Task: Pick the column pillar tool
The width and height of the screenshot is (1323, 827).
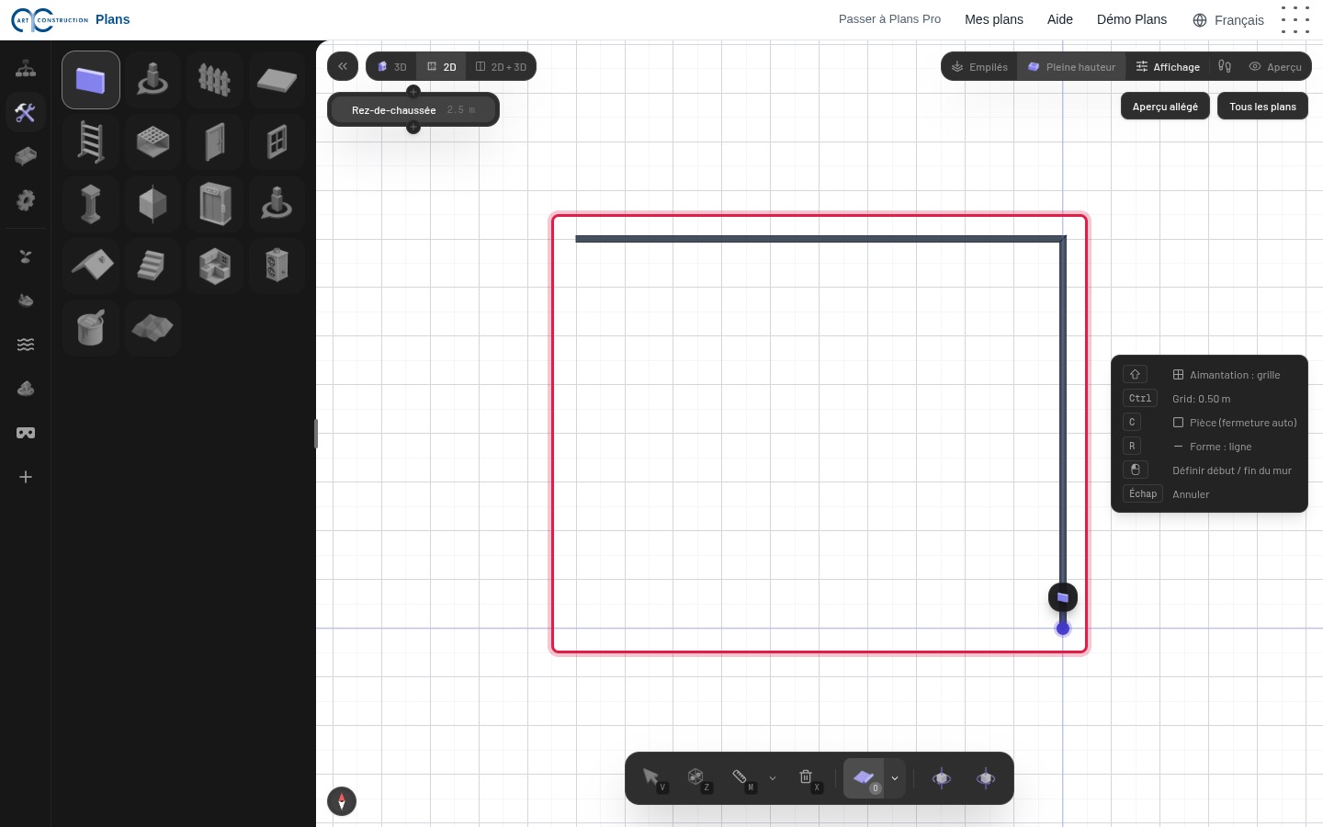Action: click(x=91, y=204)
